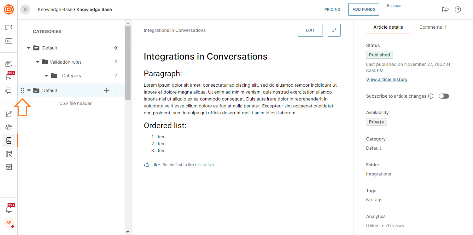Image resolution: width=473 pixels, height=235 pixels.
Task: Open three-dot menu on highlighted Default category
Action: pos(116,91)
